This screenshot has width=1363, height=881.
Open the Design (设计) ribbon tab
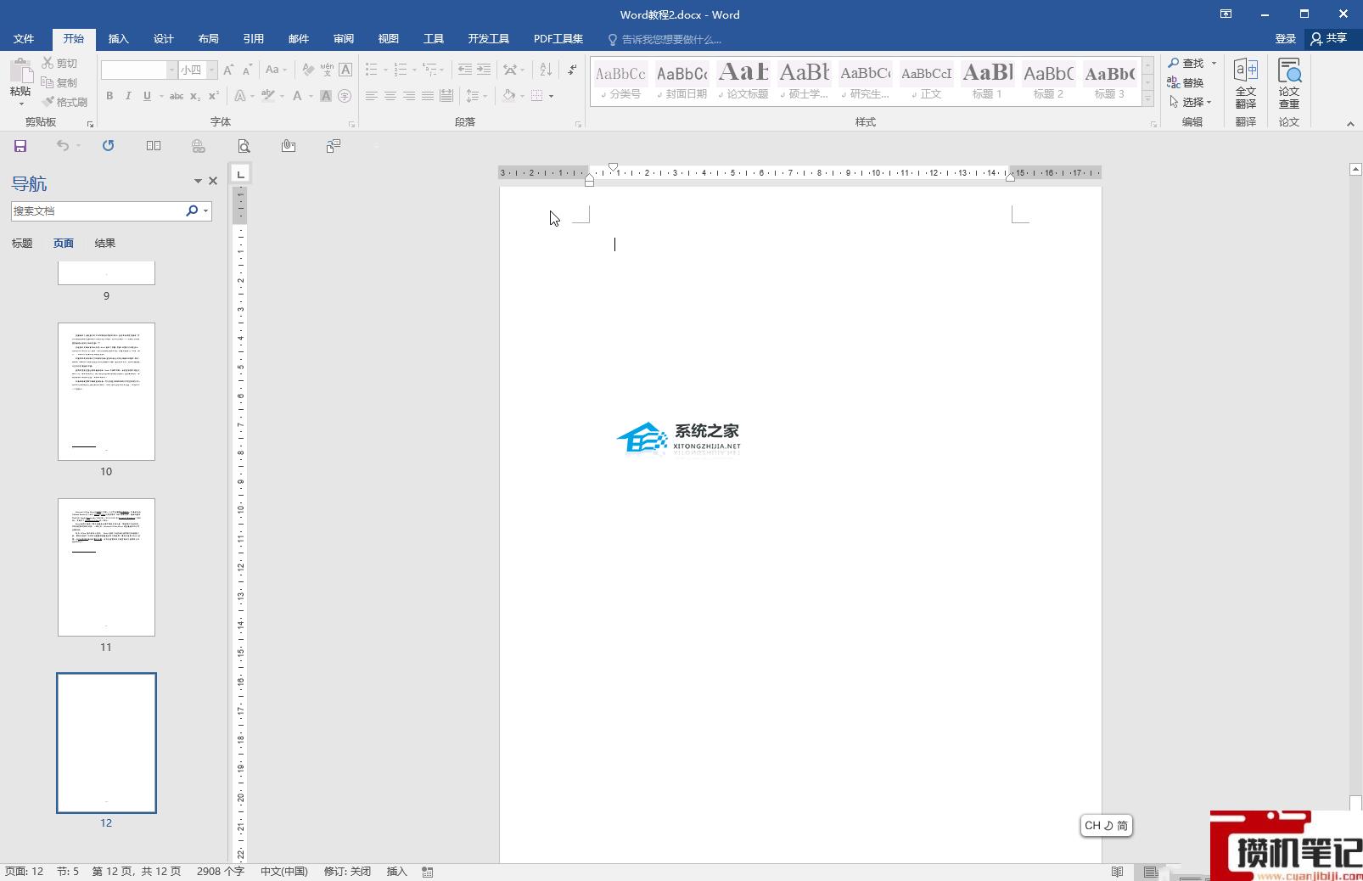pos(163,39)
